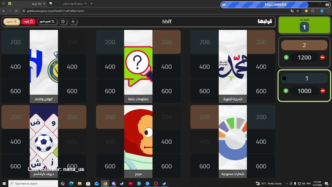Image resolution: width=332 pixels, height=187 pixels.
Task: Click the قولبها logo
Action: 265,22
